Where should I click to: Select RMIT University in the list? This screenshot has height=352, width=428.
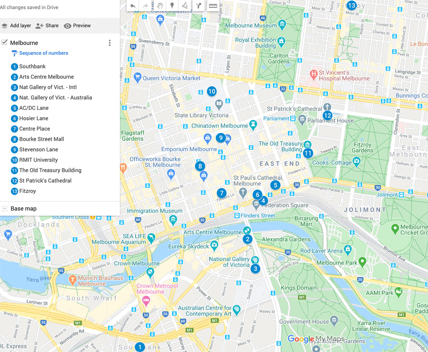pyautogui.click(x=39, y=160)
